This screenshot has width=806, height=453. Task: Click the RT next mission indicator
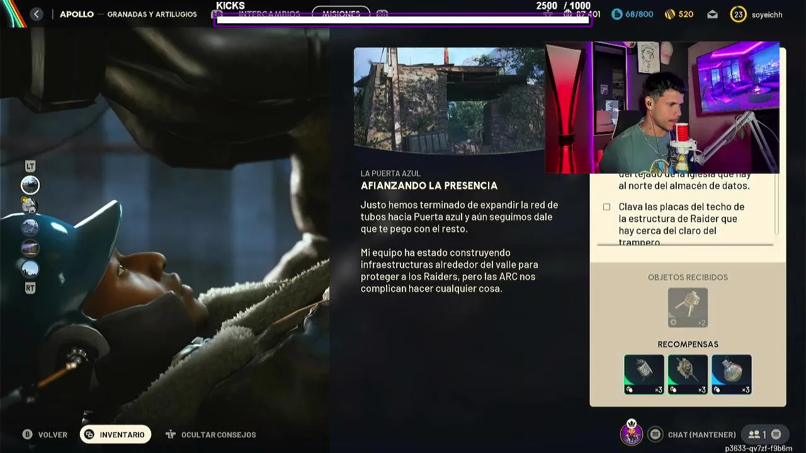click(30, 288)
